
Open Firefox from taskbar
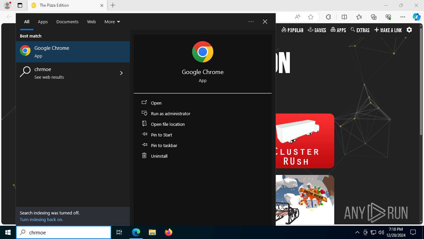tap(168, 232)
